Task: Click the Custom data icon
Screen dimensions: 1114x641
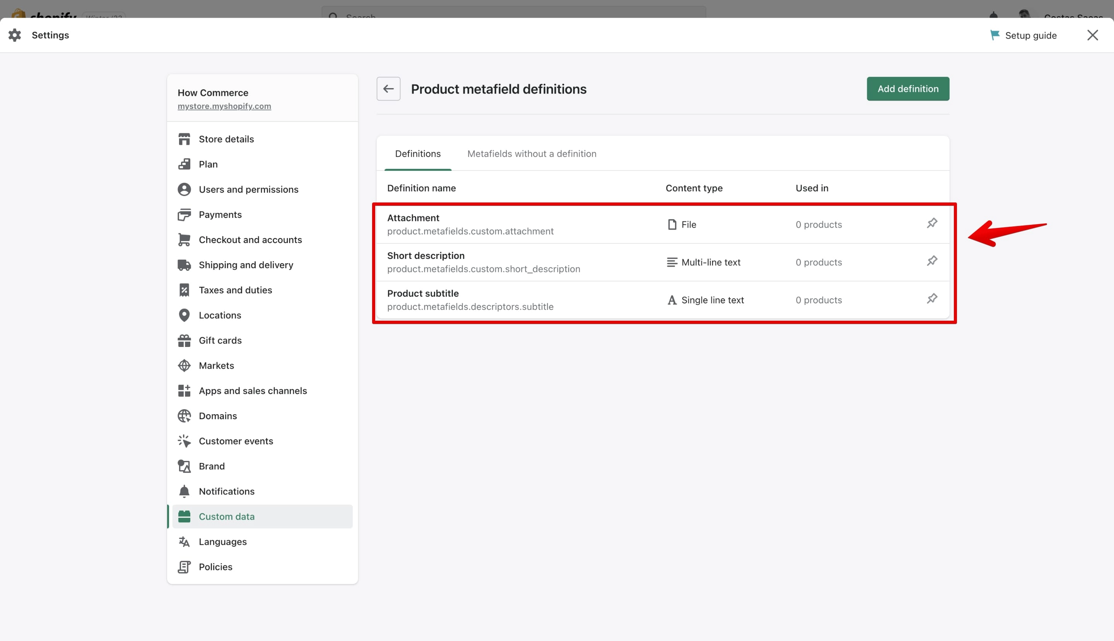Action: pos(184,517)
